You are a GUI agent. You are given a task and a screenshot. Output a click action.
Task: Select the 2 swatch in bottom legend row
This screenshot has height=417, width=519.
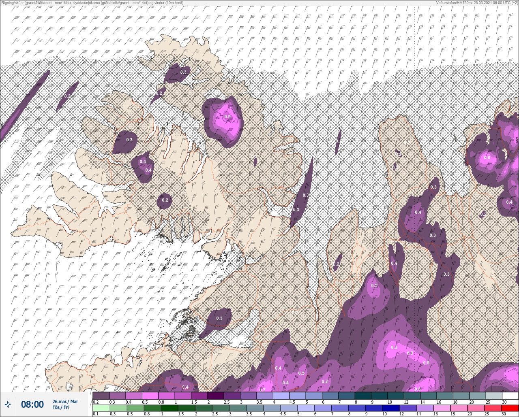point(204,408)
